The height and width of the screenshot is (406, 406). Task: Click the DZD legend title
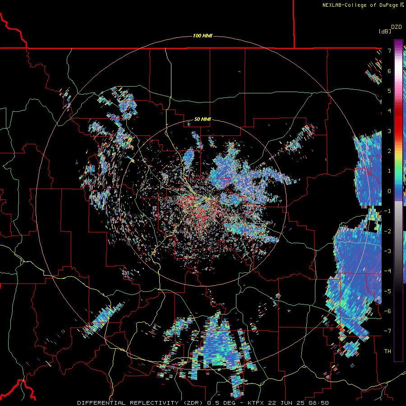point(397,27)
